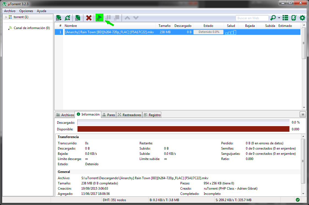
Task: Click the Add Torrent from URL icon
Action: [67, 18]
